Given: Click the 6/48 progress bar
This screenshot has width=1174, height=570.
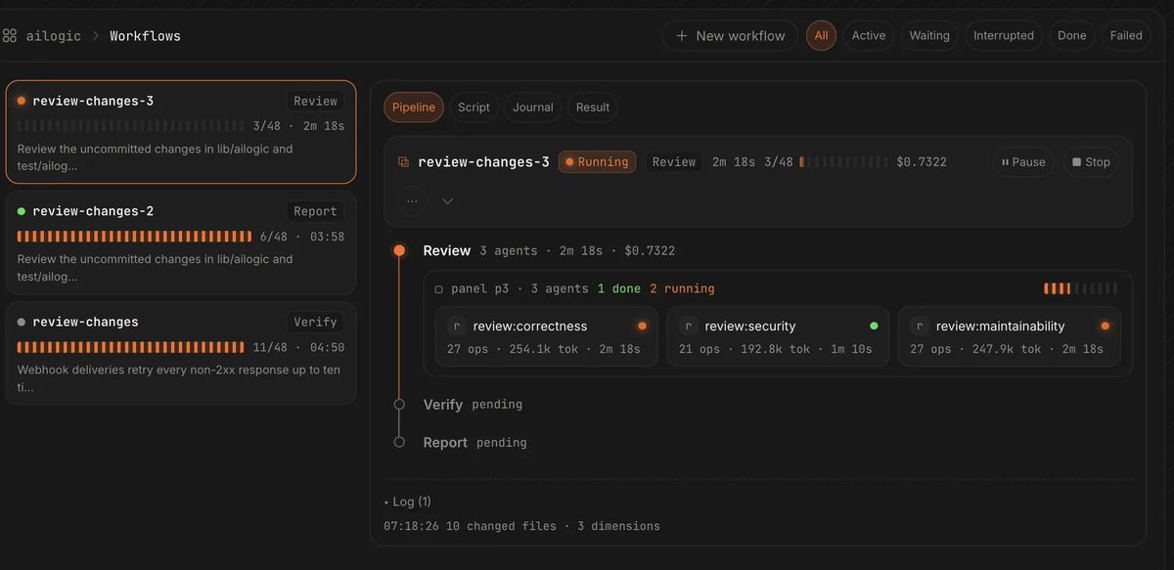Looking at the screenshot, I should 135,237.
